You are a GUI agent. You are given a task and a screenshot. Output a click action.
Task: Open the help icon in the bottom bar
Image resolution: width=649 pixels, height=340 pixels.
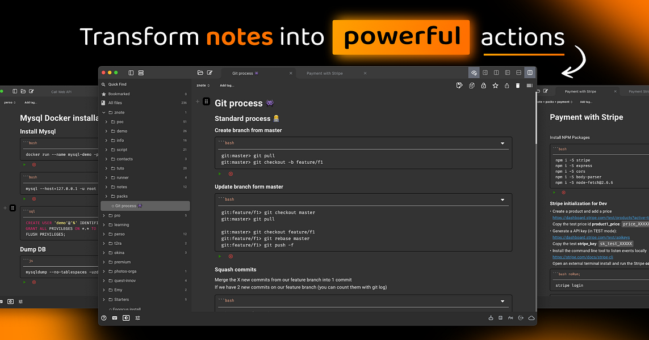[104, 318]
